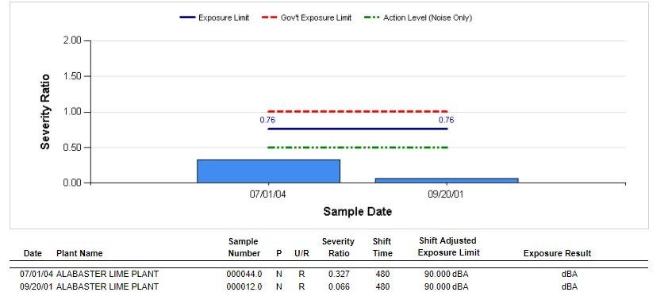Click the 09/20/01 date cell in table
The image size is (668, 296).
pyautogui.click(x=36, y=286)
